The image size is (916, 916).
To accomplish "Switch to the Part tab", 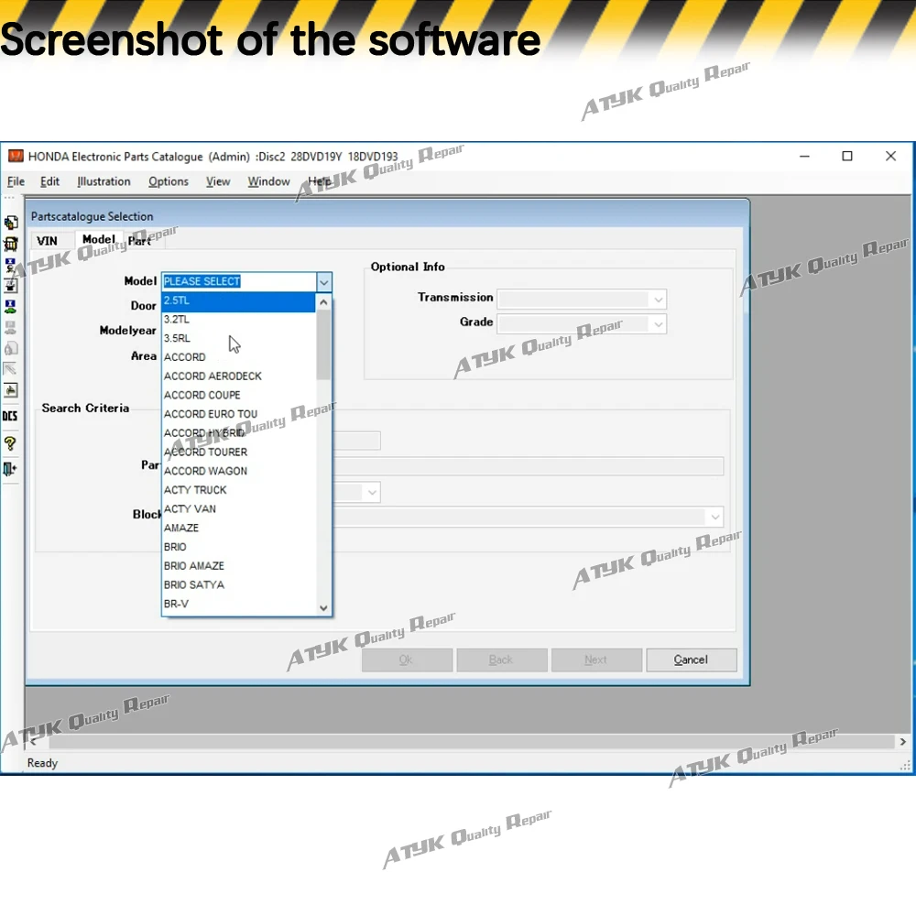I will click(139, 241).
